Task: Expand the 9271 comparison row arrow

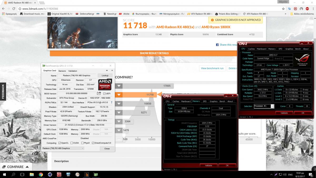Action: pos(119,113)
